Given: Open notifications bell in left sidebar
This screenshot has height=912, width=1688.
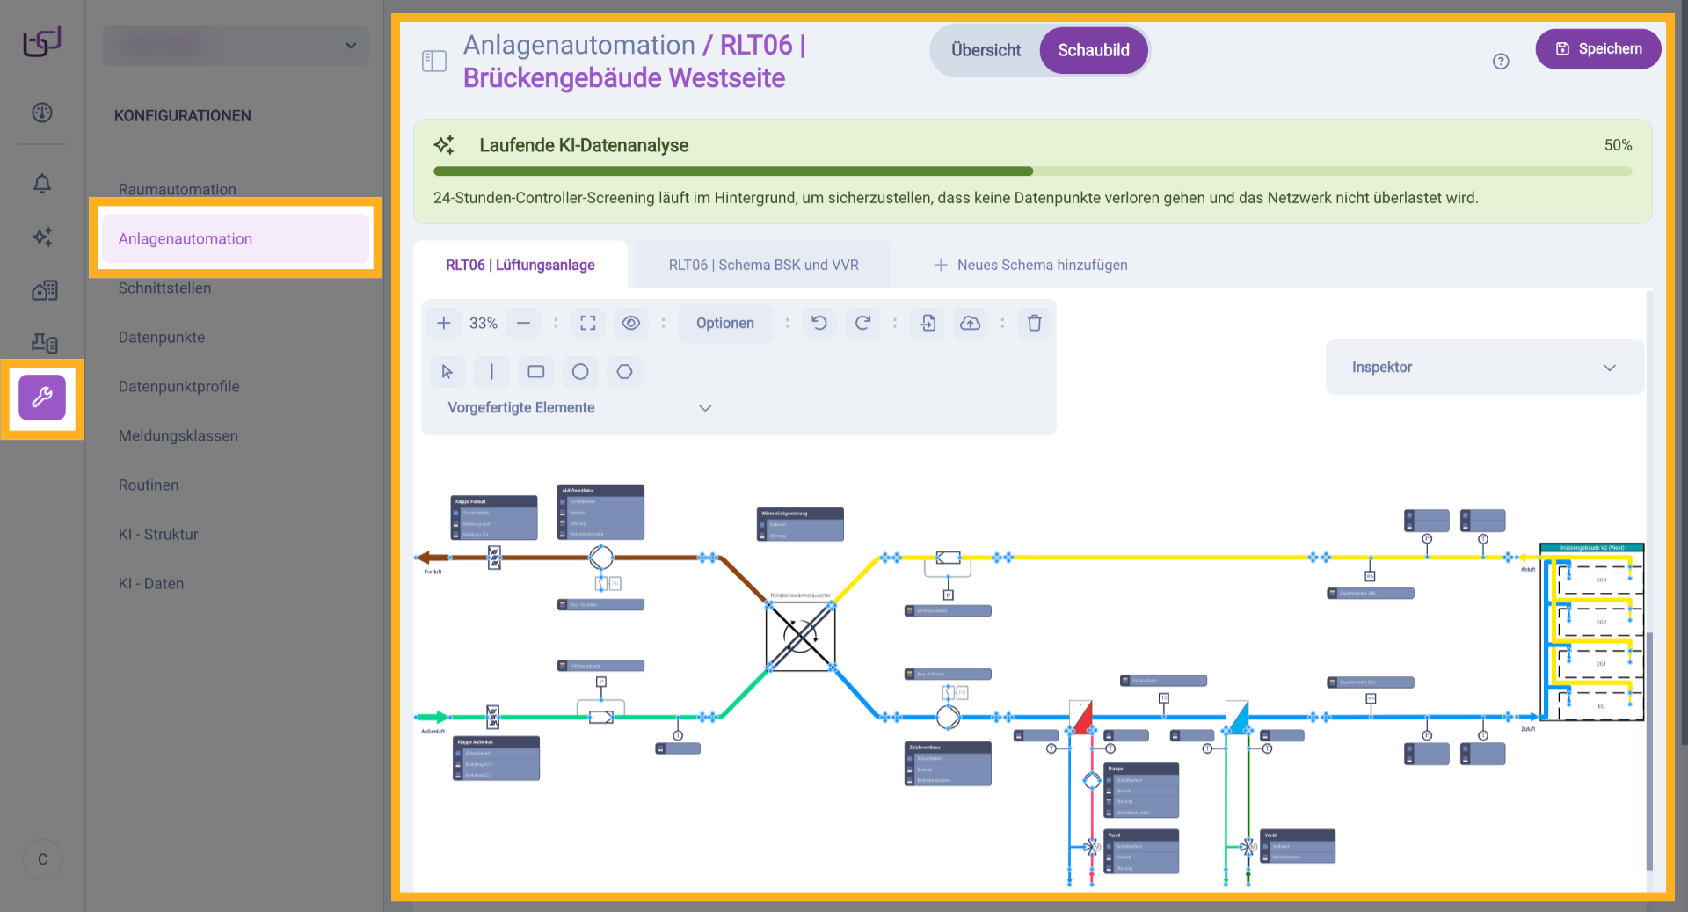Looking at the screenshot, I should [42, 184].
